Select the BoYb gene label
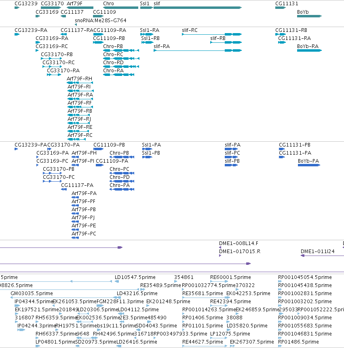This screenshot has width=344, height=348. pyautogui.click(x=303, y=12)
